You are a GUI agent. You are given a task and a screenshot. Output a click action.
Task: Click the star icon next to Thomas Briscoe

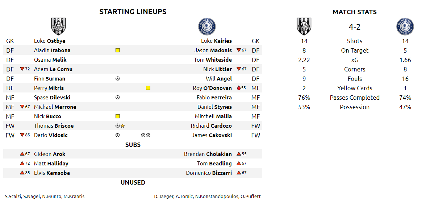(123, 126)
